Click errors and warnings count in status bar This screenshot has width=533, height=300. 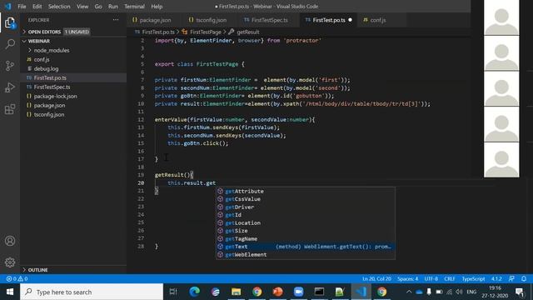[x=17, y=279]
